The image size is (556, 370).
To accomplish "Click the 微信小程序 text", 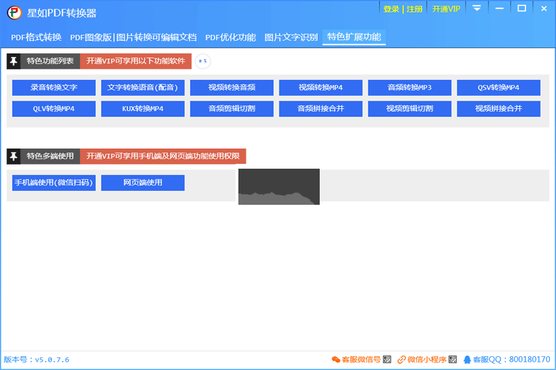I will point(427,360).
